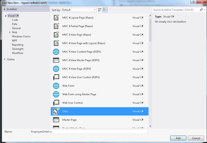The height and width of the screenshot is (143, 207).
Task: Select the Data category
Action: point(15,24)
